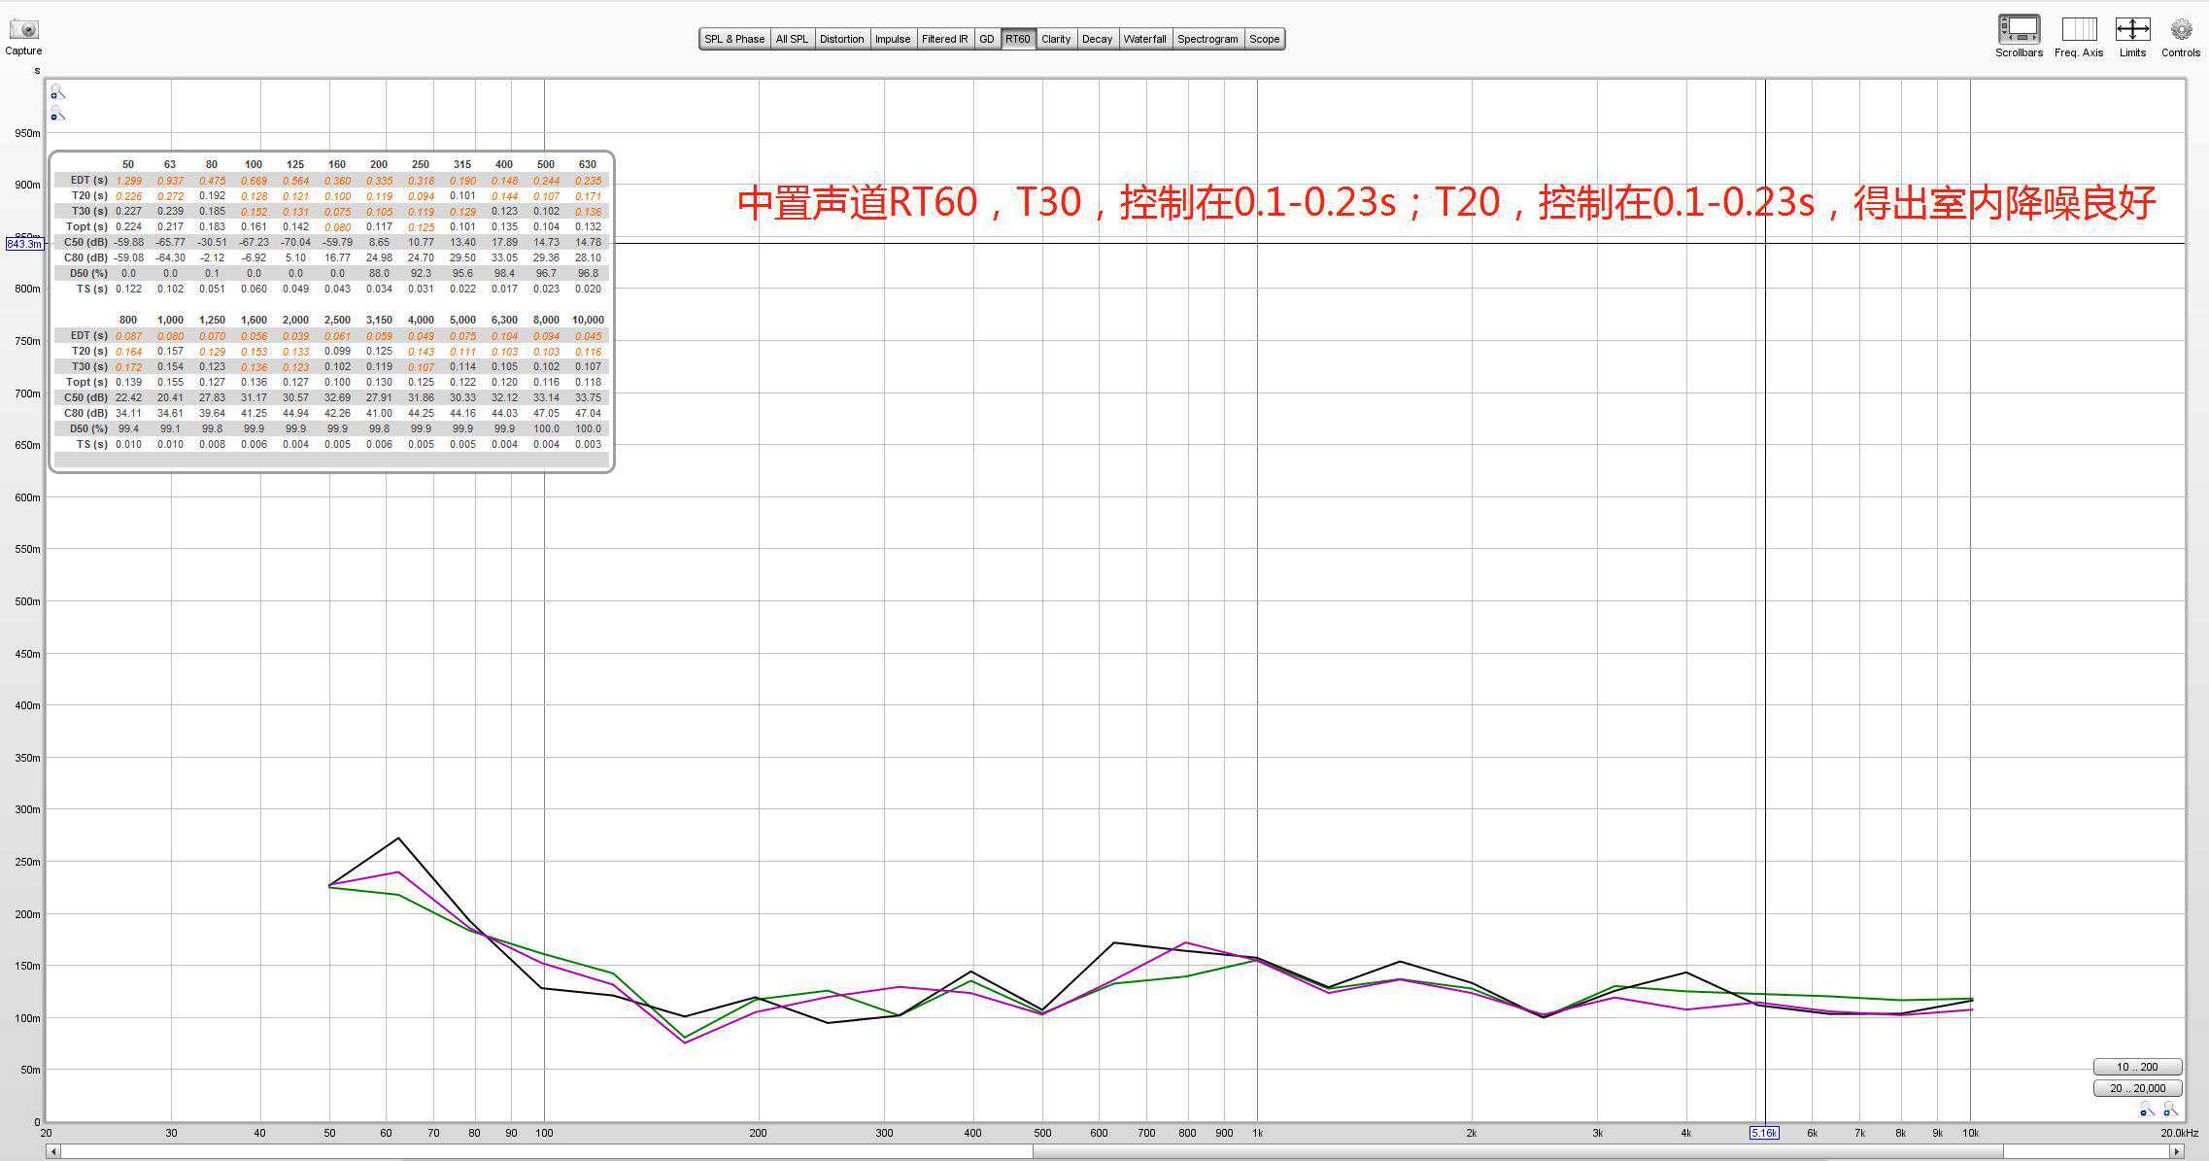The image size is (2209, 1161).
Task: Toggle the Scrollbars display icon
Action: (2019, 29)
